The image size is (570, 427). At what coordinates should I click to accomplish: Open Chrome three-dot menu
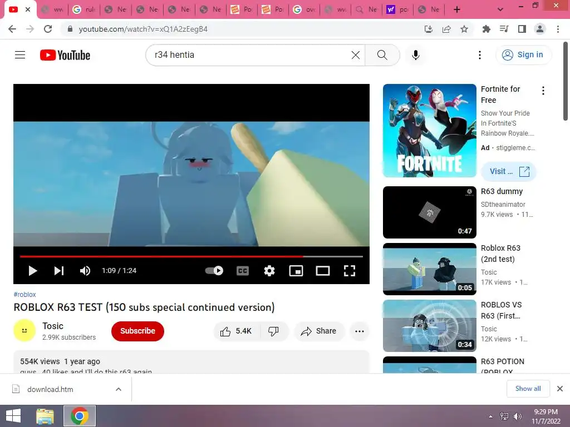pos(558,29)
